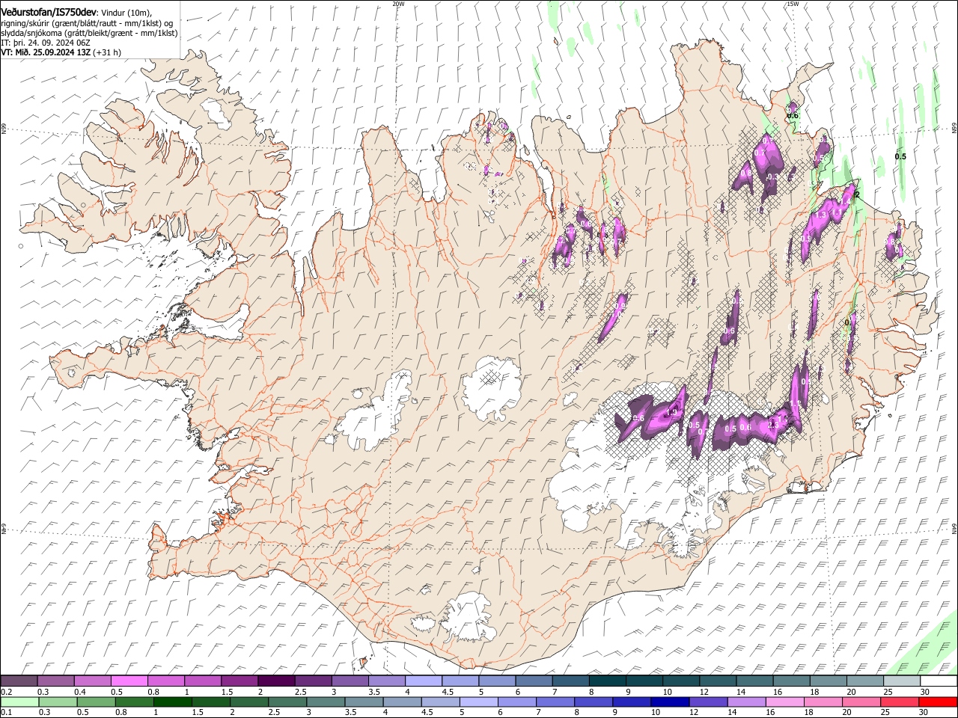This screenshot has height=718, width=958.
Task: Click the '20W' longitude label at top
Action: (398, 4)
